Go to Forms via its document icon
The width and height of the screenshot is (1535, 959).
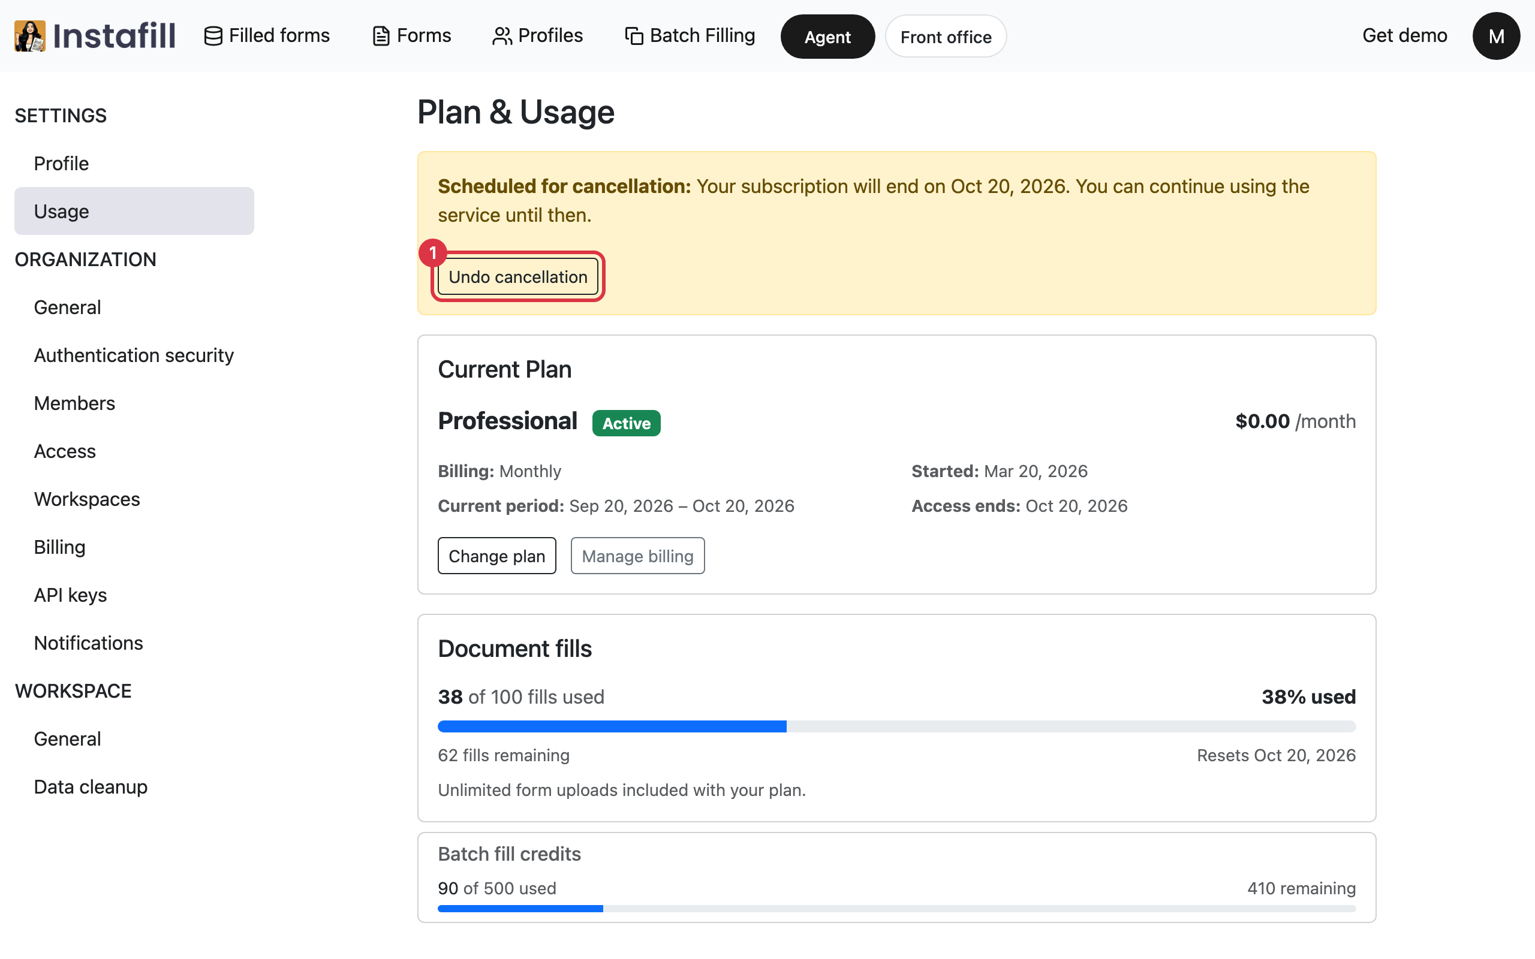coord(381,36)
